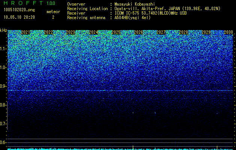
Task: Click the Receiving antenna field label
Action: 86,18
